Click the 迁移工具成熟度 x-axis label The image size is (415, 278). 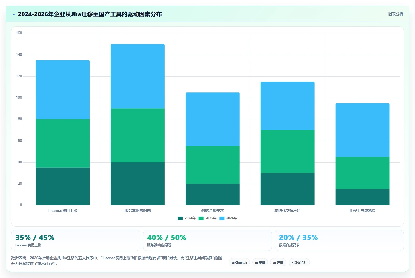tap(362, 210)
